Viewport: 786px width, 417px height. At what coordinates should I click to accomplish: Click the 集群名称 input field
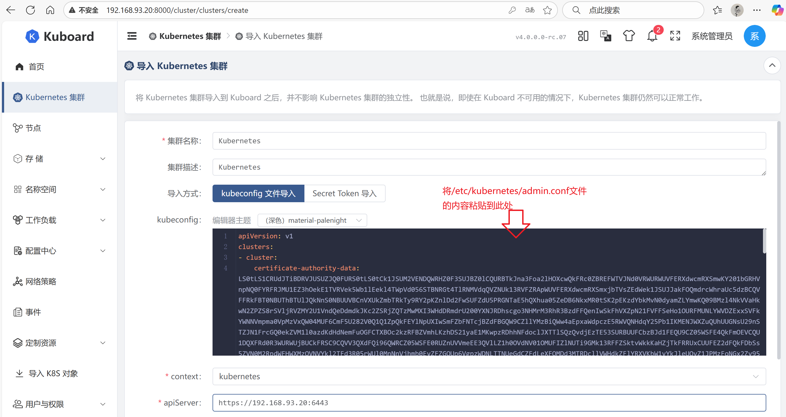pos(489,141)
